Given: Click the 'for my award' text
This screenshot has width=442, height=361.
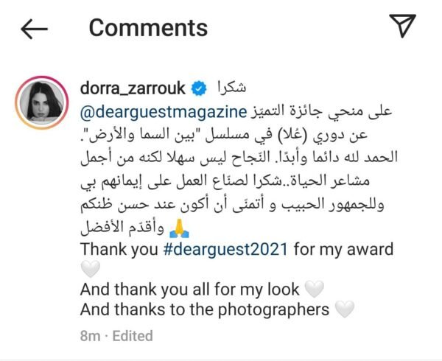Looking at the screenshot, I should [343, 249].
